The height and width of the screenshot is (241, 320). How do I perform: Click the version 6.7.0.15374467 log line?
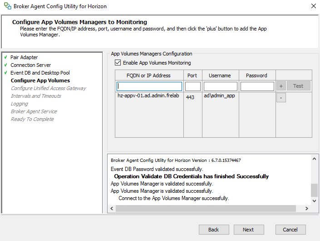(176, 160)
